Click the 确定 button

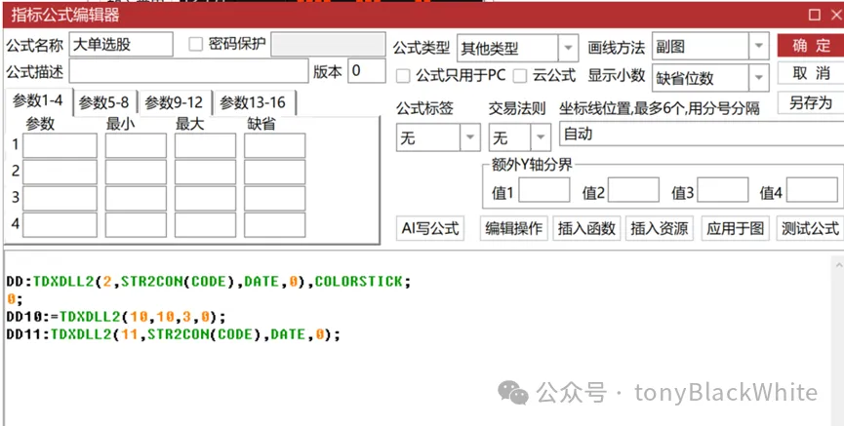tap(810, 46)
